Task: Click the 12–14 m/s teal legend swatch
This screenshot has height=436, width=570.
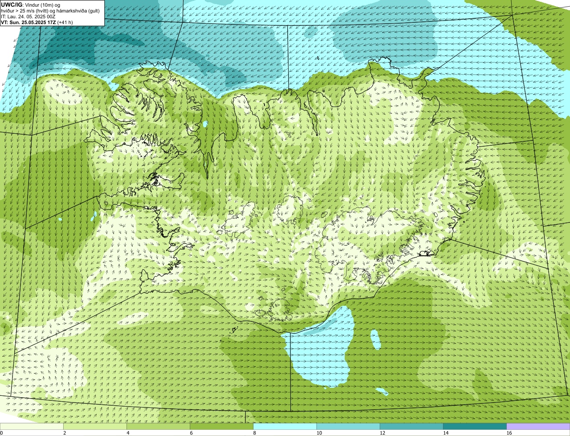Action: pyautogui.click(x=411, y=427)
